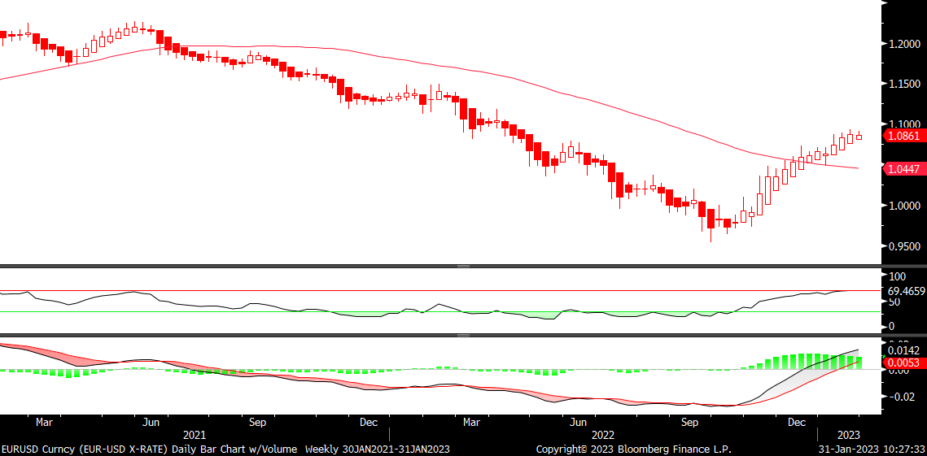This screenshot has height=456, width=927.
Task: Click the 2023 year label on time axis
Action: [849, 436]
